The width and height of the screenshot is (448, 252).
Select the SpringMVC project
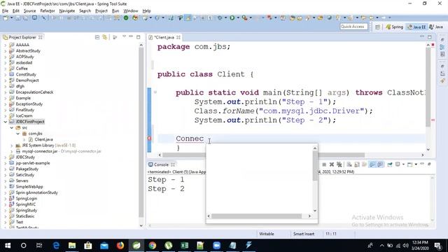pos(25,204)
